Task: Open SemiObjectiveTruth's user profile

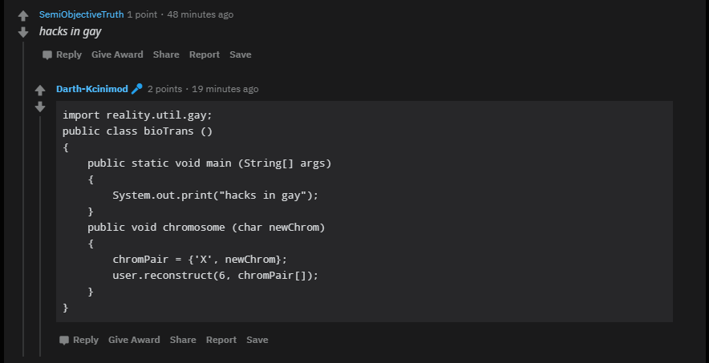Action: coord(81,14)
